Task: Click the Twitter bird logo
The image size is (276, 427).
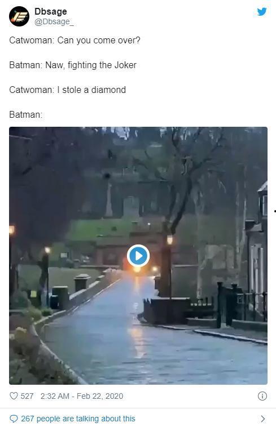Action: point(261,12)
